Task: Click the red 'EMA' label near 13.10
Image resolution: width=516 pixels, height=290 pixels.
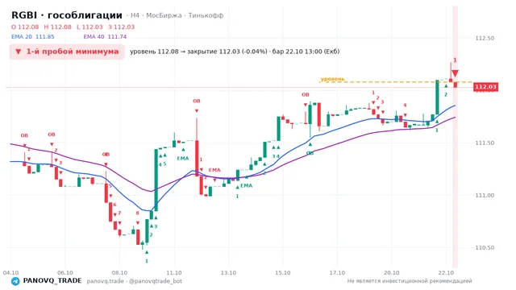Action: tap(214, 170)
